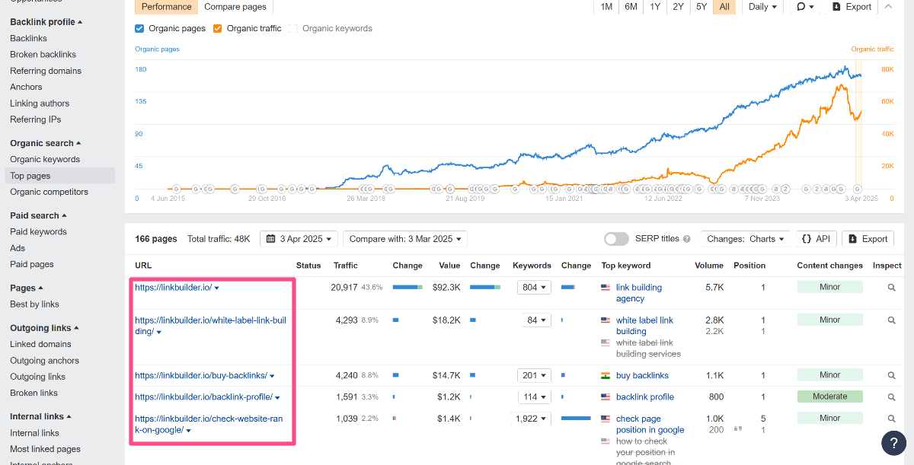Enable the Organic keywords checkbox

tap(293, 29)
